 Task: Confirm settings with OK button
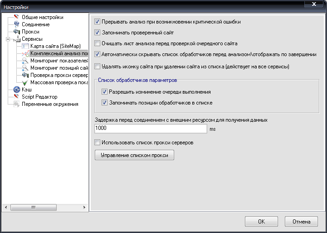261,222
